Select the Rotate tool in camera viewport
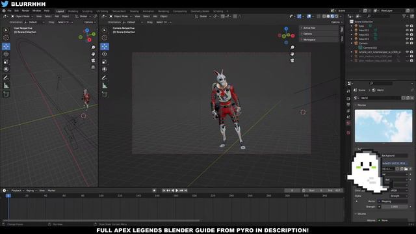 [x=105, y=54]
